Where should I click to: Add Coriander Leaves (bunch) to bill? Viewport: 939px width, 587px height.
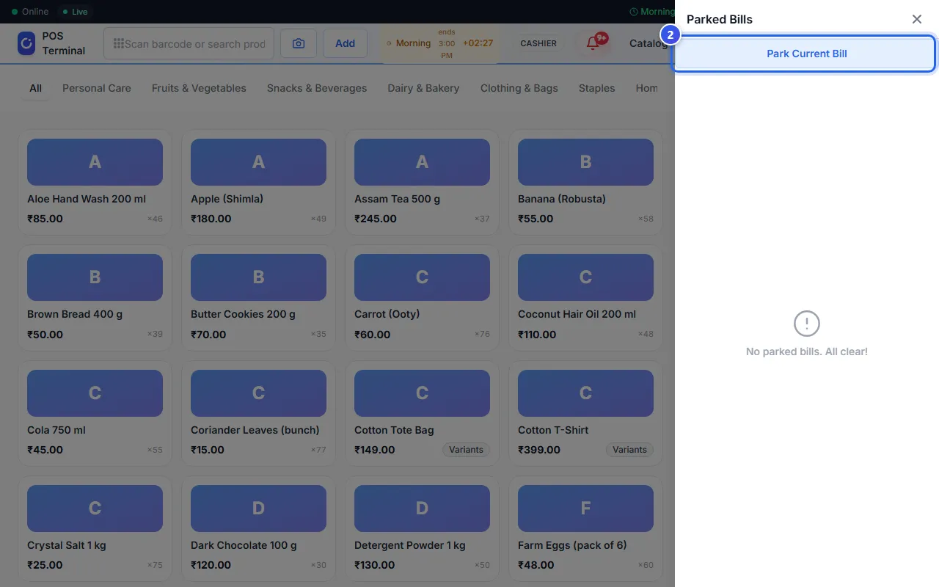[259, 413]
